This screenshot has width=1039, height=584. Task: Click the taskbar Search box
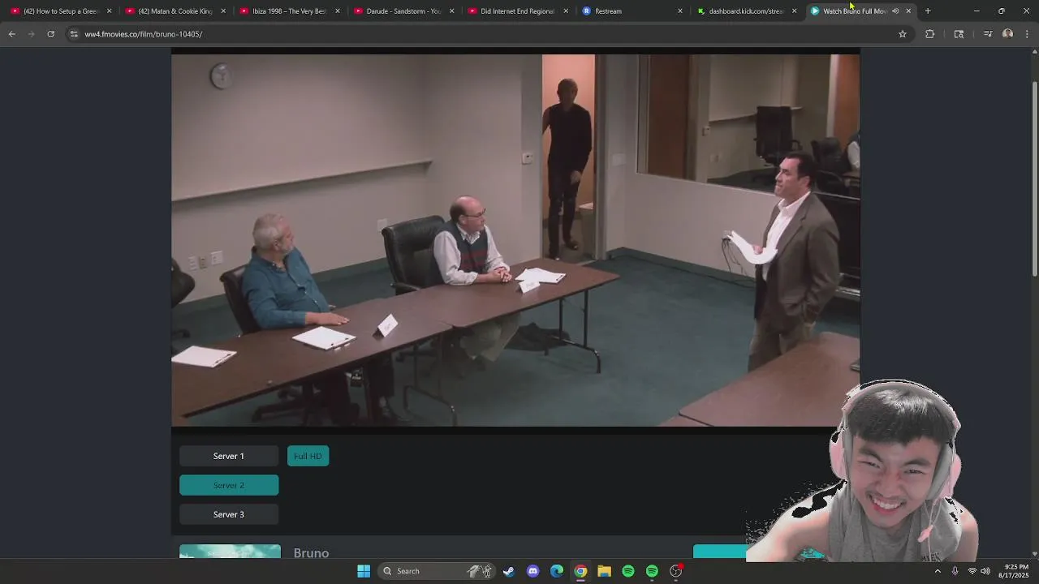pos(437,571)
